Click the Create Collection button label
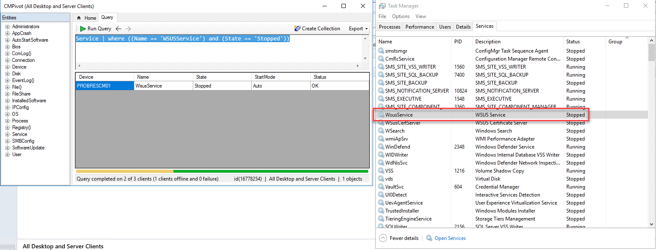 (x=321, y=29)
